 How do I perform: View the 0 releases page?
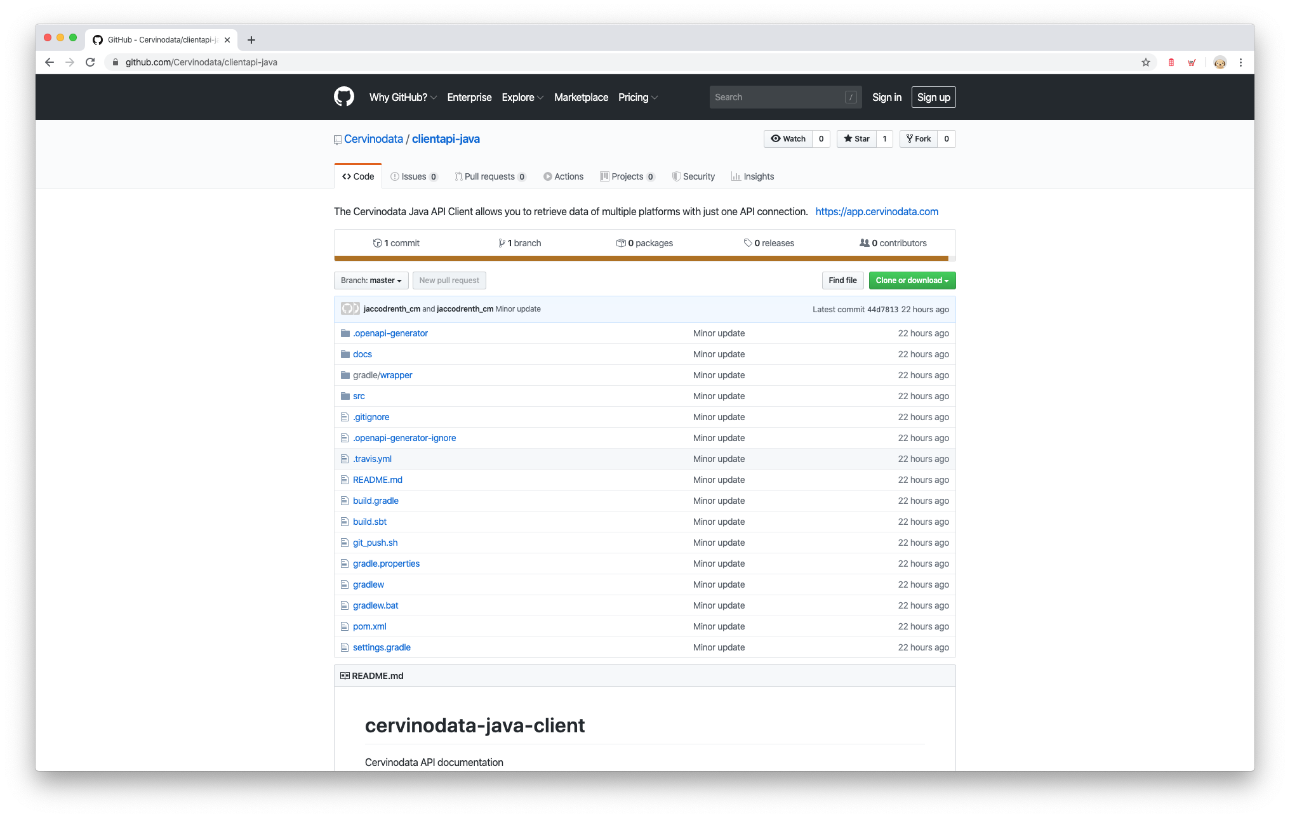click(x=769, y=243)
